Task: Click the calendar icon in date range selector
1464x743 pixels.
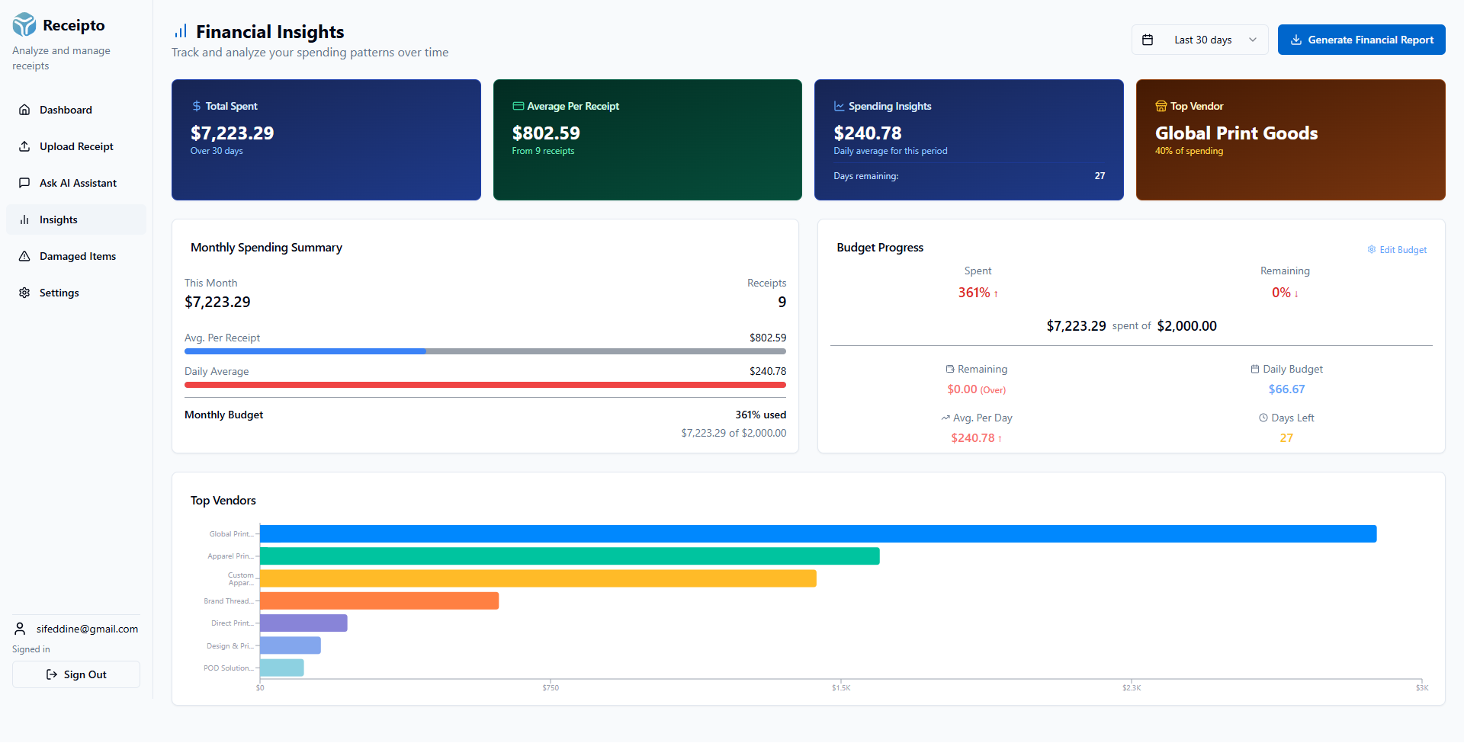Action: click(x=1148, y=40)
